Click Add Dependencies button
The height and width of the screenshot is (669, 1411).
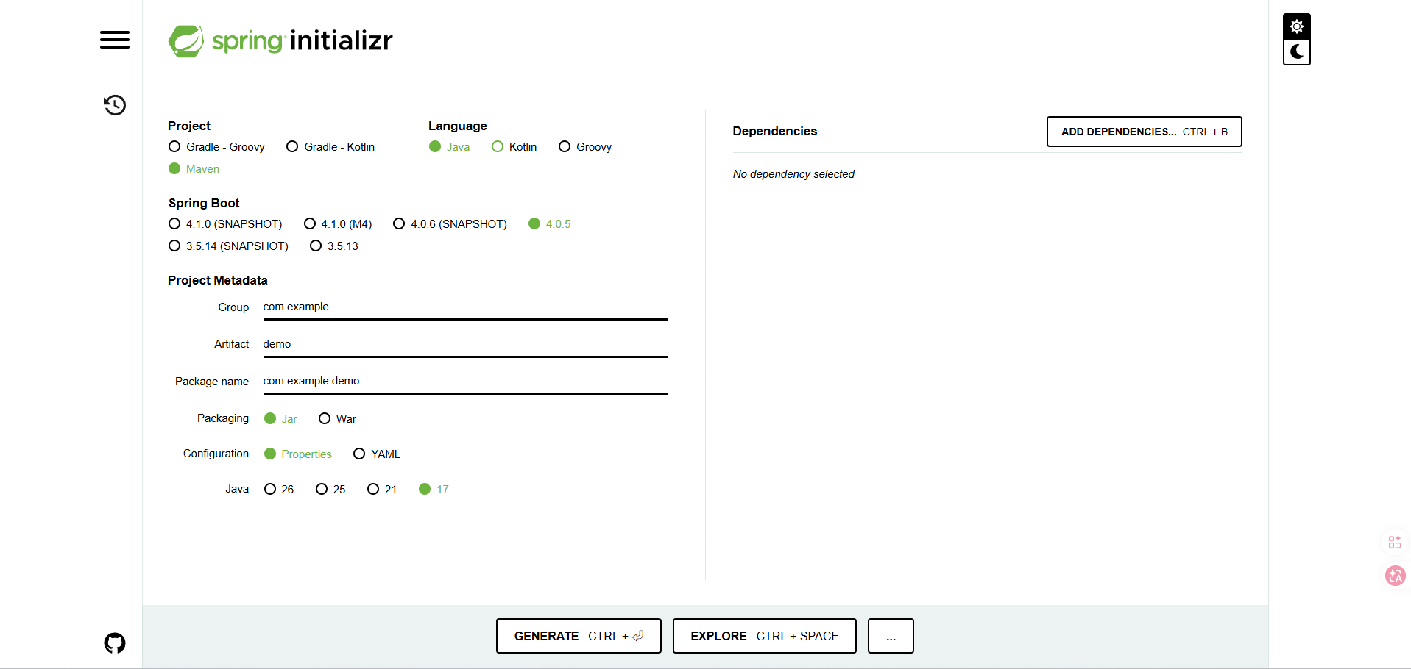[x=1144, y=132]
